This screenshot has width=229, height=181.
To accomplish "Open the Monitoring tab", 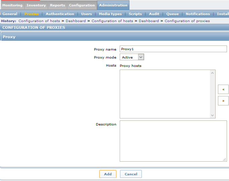I will click(12, 5).
